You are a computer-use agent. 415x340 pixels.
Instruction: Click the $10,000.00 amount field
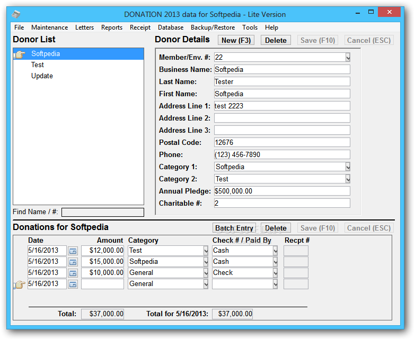(102, 273)
